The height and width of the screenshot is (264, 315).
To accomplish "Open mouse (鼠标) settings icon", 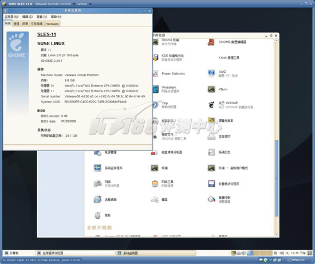I will [97, 215].
